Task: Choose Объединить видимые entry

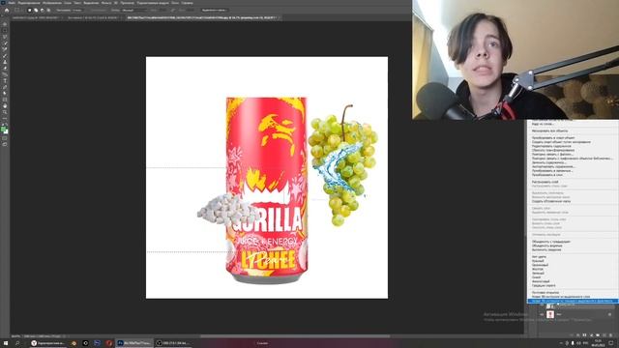Action: click(x=546, y=246)
